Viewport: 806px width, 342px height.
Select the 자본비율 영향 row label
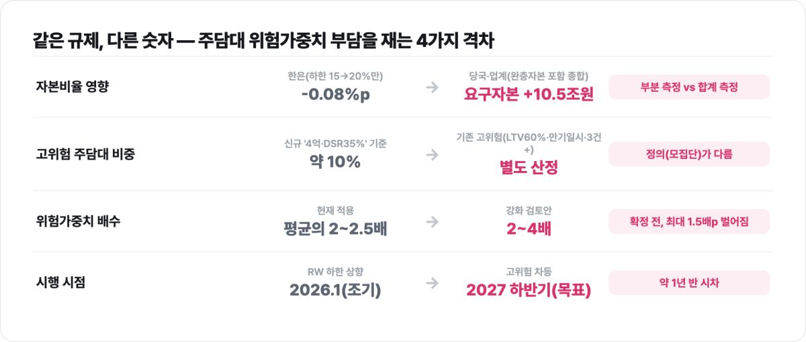[x=72, y=87]
